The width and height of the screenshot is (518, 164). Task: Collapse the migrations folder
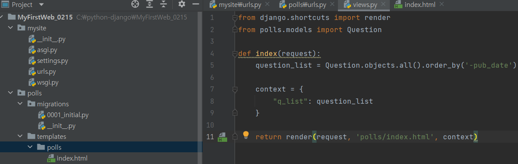coord(20,104)
